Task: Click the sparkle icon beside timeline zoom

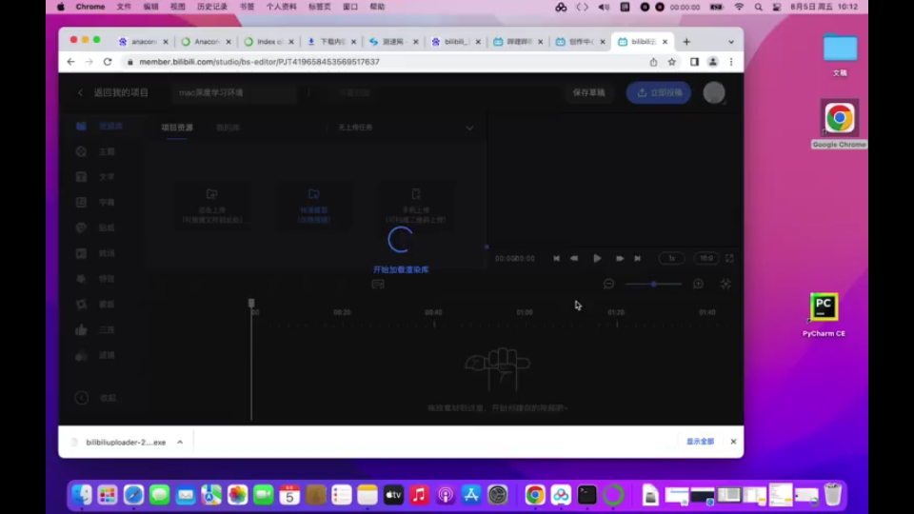Action: point(725,284)
